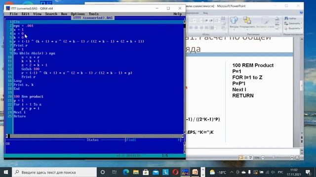316x177 pixels.
Task: Open Cortana from the taskbar
Action: point(103,172)
